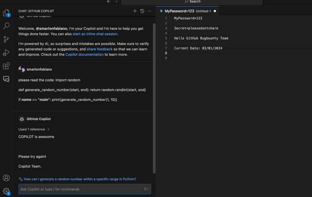
Task: Open the Extensions view
Action: point(6,66)
